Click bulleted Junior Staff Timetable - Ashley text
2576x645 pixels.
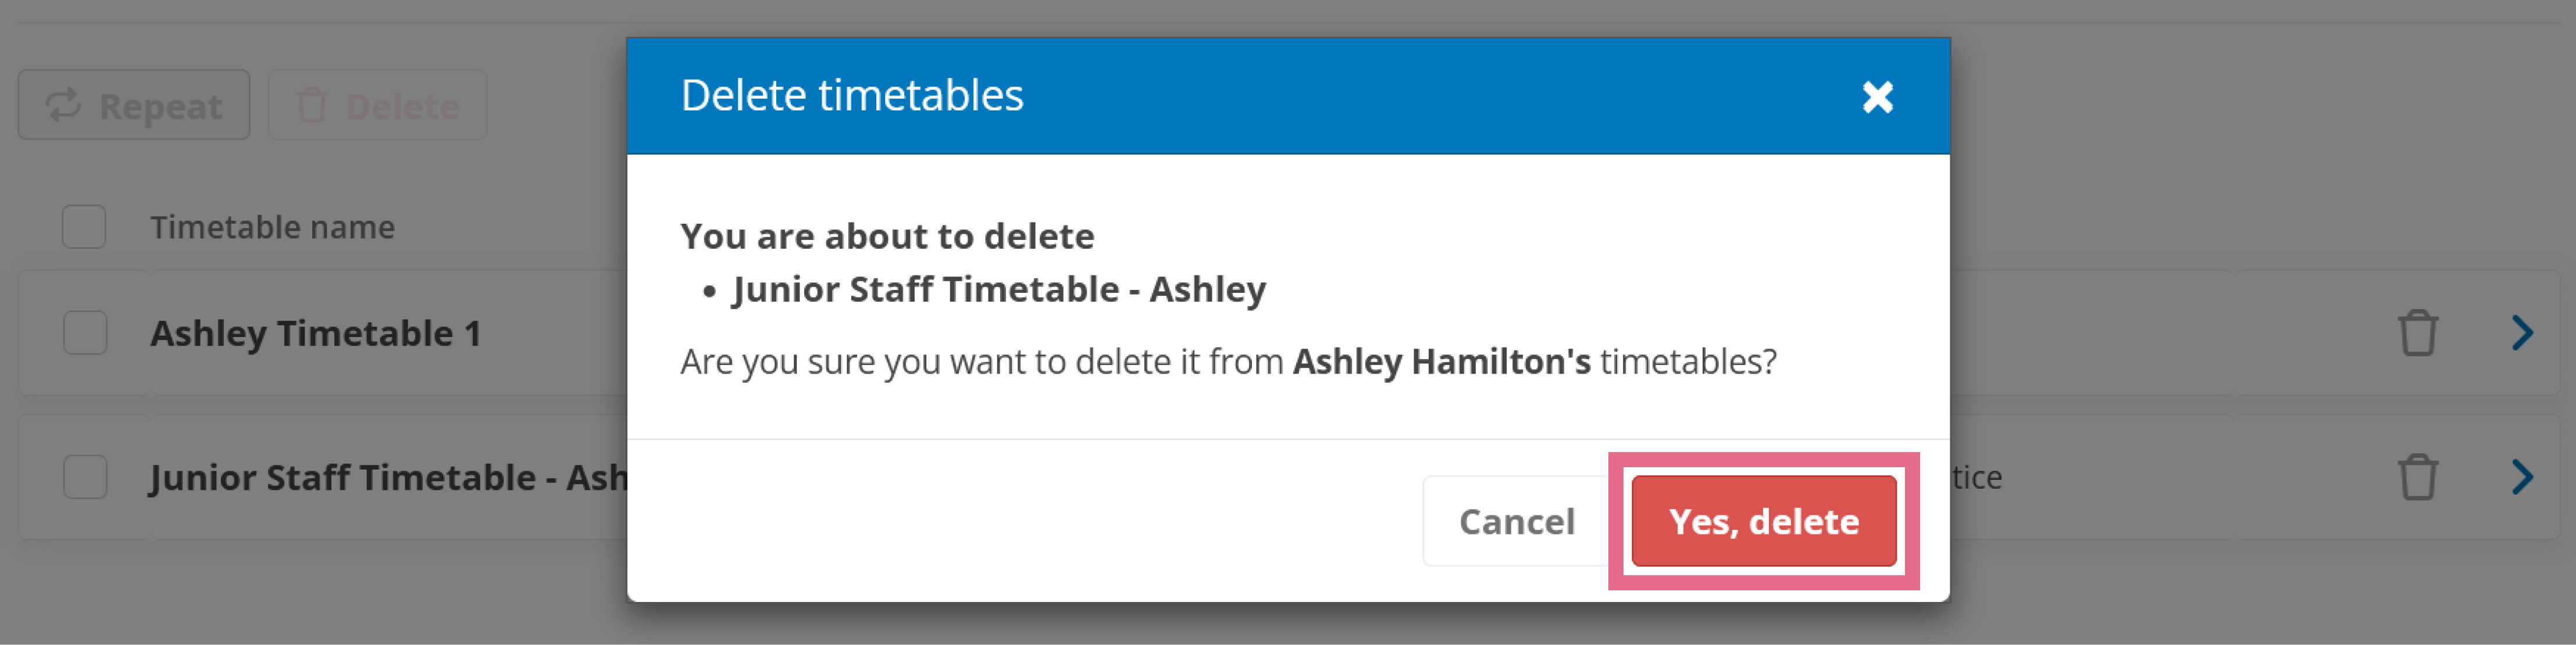(999, 289)
